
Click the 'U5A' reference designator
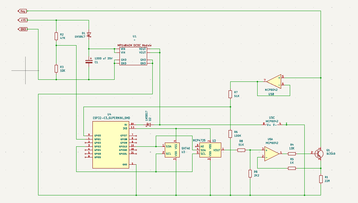(x=270, y=139)
